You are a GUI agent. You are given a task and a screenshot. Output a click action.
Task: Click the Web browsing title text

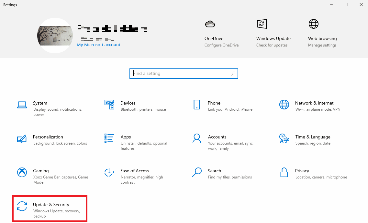pyautogui.click(x=322, y=38)
